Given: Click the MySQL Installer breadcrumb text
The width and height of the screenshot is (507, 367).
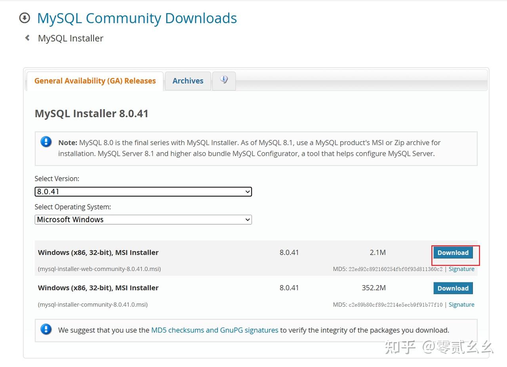Looking at the screenshot, I should (71, 38).
